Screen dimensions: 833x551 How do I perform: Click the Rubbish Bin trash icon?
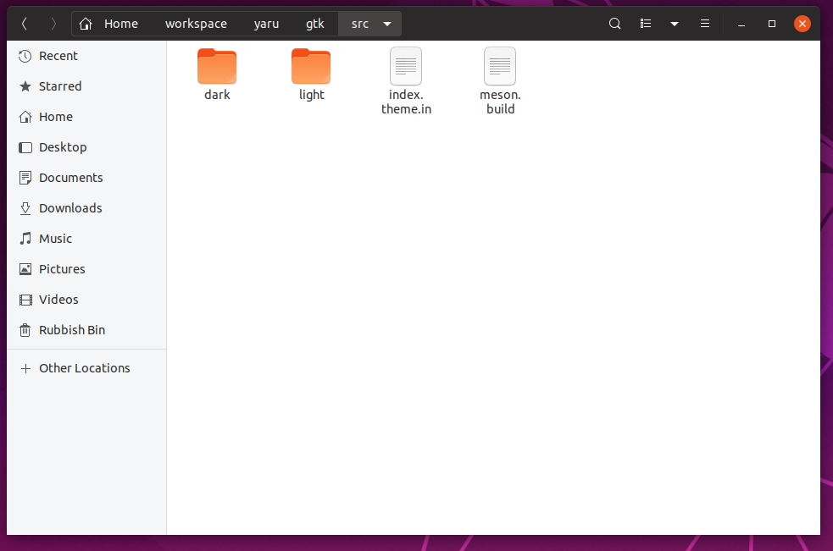point(25,330)
